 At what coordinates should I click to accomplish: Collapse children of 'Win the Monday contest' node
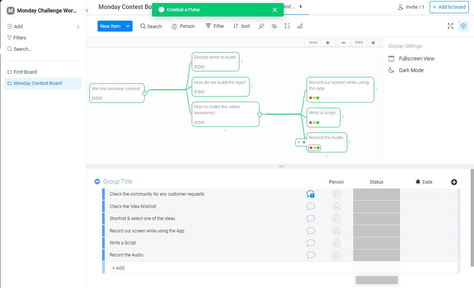[x=144, y=93]
